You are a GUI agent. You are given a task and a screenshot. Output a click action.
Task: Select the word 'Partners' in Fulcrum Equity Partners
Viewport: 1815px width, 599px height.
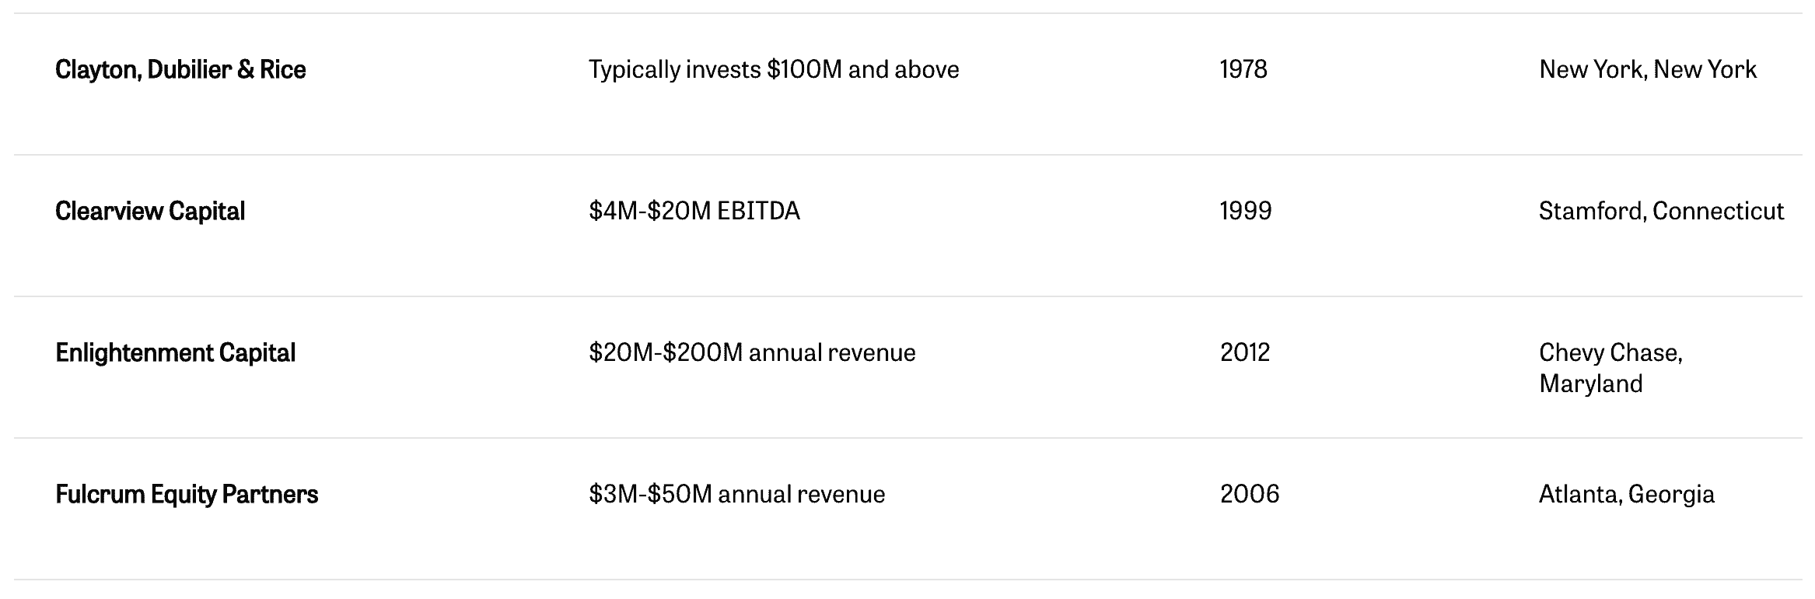tap(270, 495)
